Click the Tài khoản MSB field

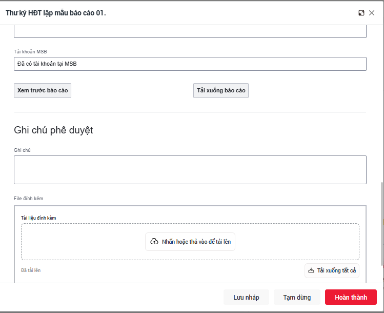tap(190, 64)
